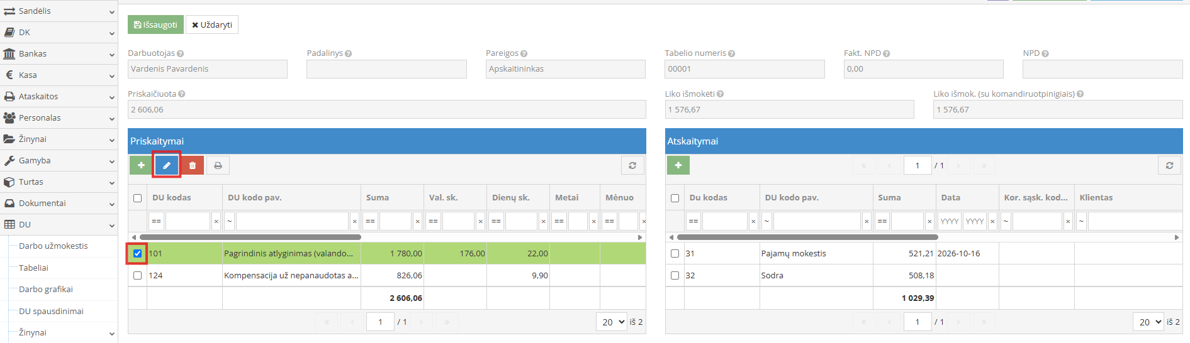The image size is (1190, 343).
Task: Edit selected Priskaitymai row with pencil icon
Action: click(167, 165)
